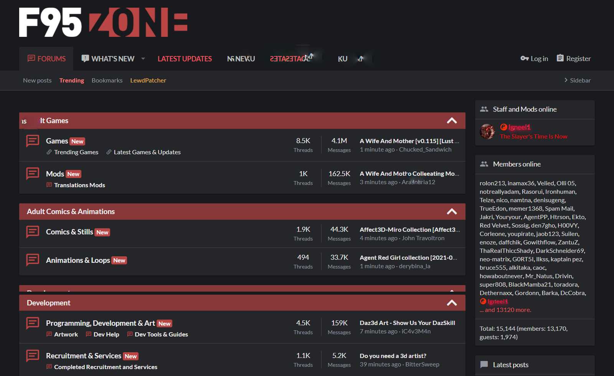Open Daz3d Art - Show Us Your DazSkill thread

(x=407, y=323)
